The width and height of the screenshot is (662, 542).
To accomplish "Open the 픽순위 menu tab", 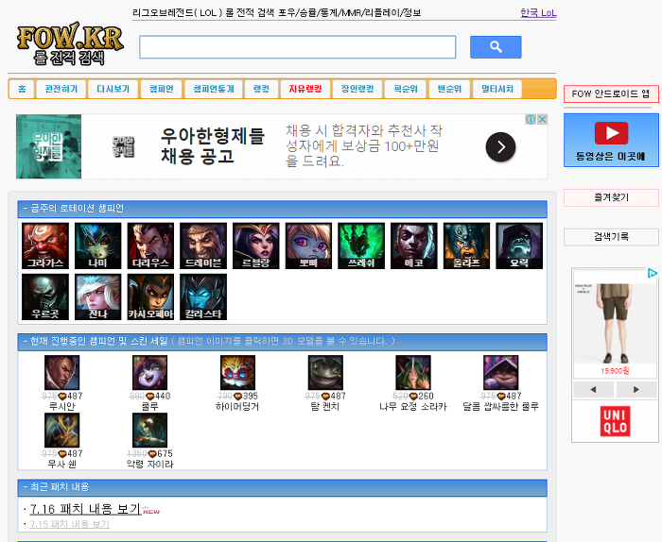I will [x=406, y=89].
